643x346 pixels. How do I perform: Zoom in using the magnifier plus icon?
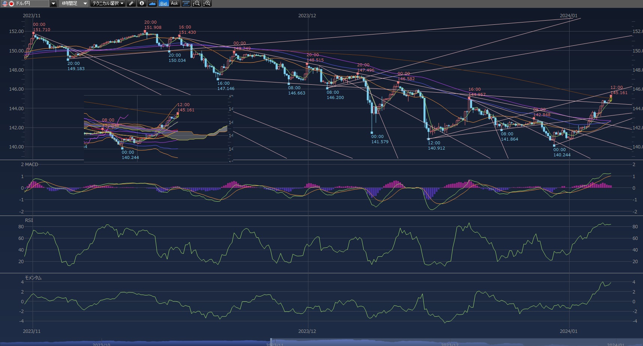[207, 3]
